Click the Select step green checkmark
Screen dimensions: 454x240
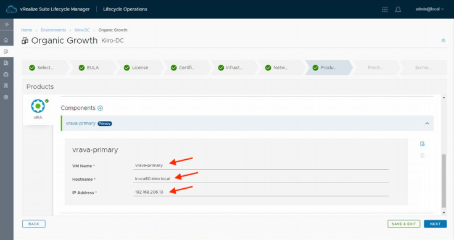[32, 68]
